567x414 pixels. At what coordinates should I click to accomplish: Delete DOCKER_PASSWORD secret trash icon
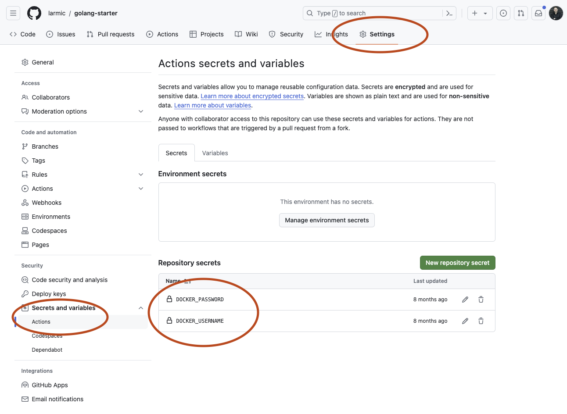(481, 300)
